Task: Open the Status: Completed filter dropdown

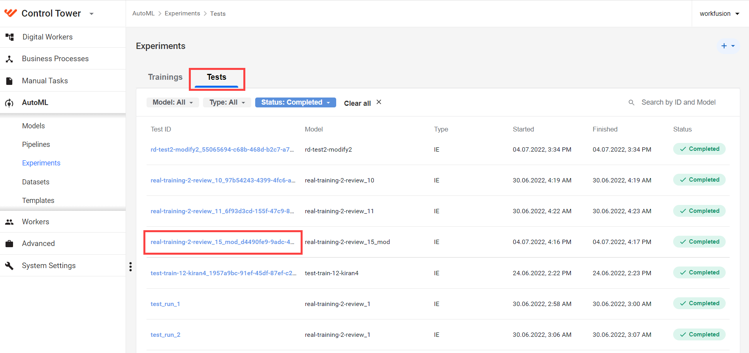Action: click(x=295, y=102)
